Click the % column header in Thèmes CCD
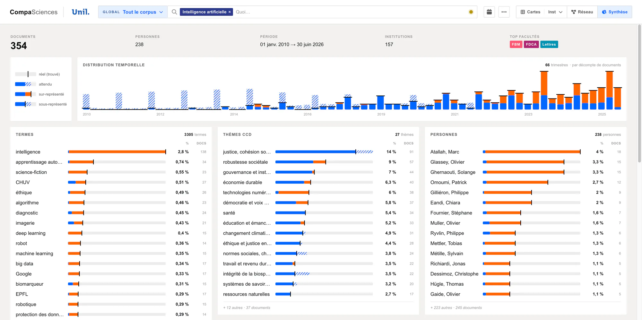 click(x=395, y=143)
